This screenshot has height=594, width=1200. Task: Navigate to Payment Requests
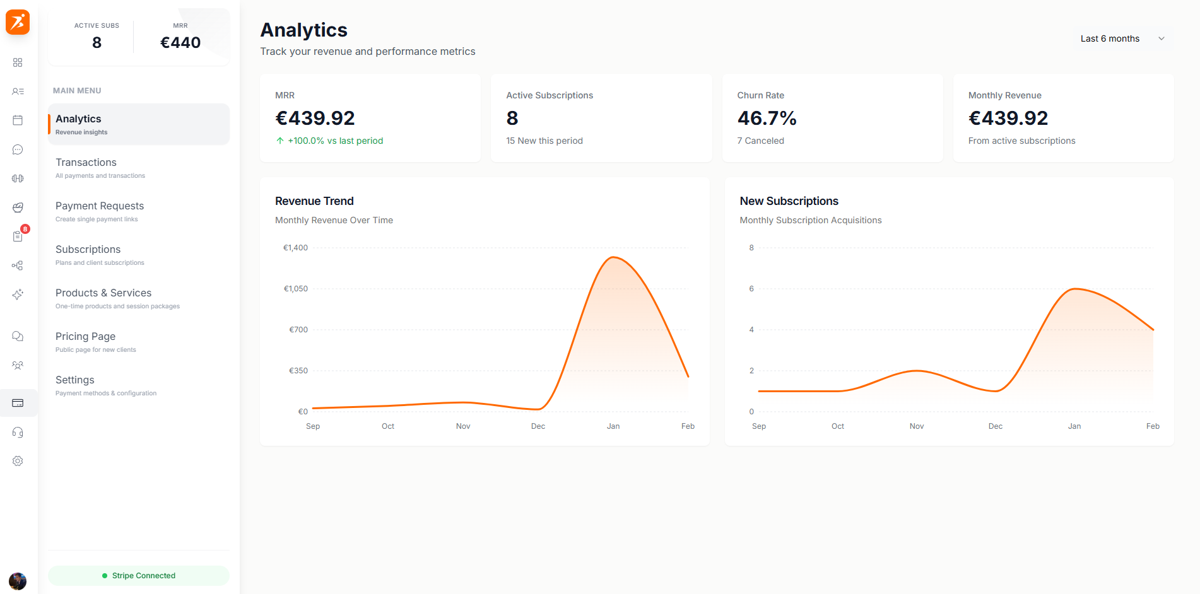click(x=99, y=206)
